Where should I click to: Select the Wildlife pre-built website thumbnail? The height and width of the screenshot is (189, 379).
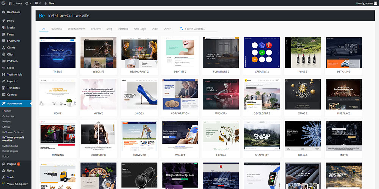pos(98,53)
